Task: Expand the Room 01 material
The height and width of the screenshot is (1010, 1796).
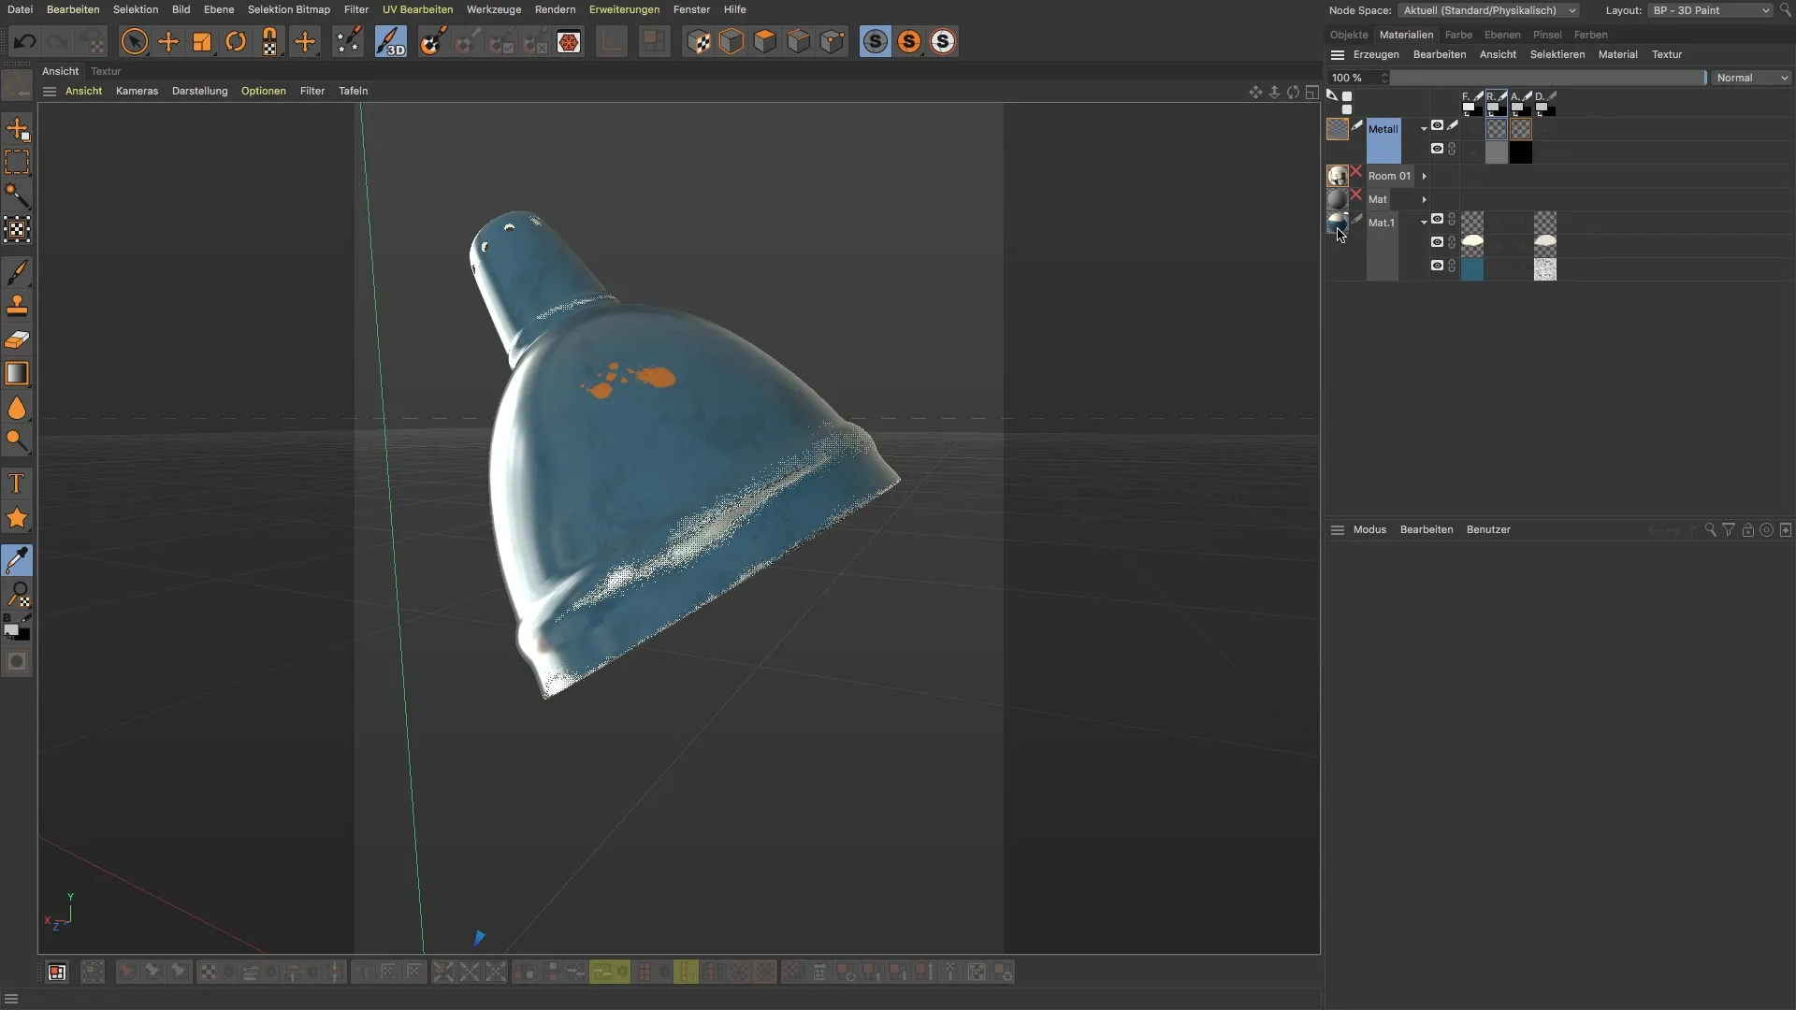Action: [x=1424, y=176]
